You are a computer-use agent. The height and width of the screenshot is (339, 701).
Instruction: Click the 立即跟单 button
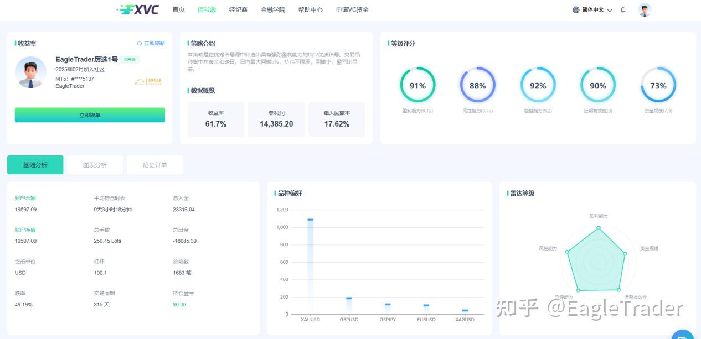tap(90, 114)
